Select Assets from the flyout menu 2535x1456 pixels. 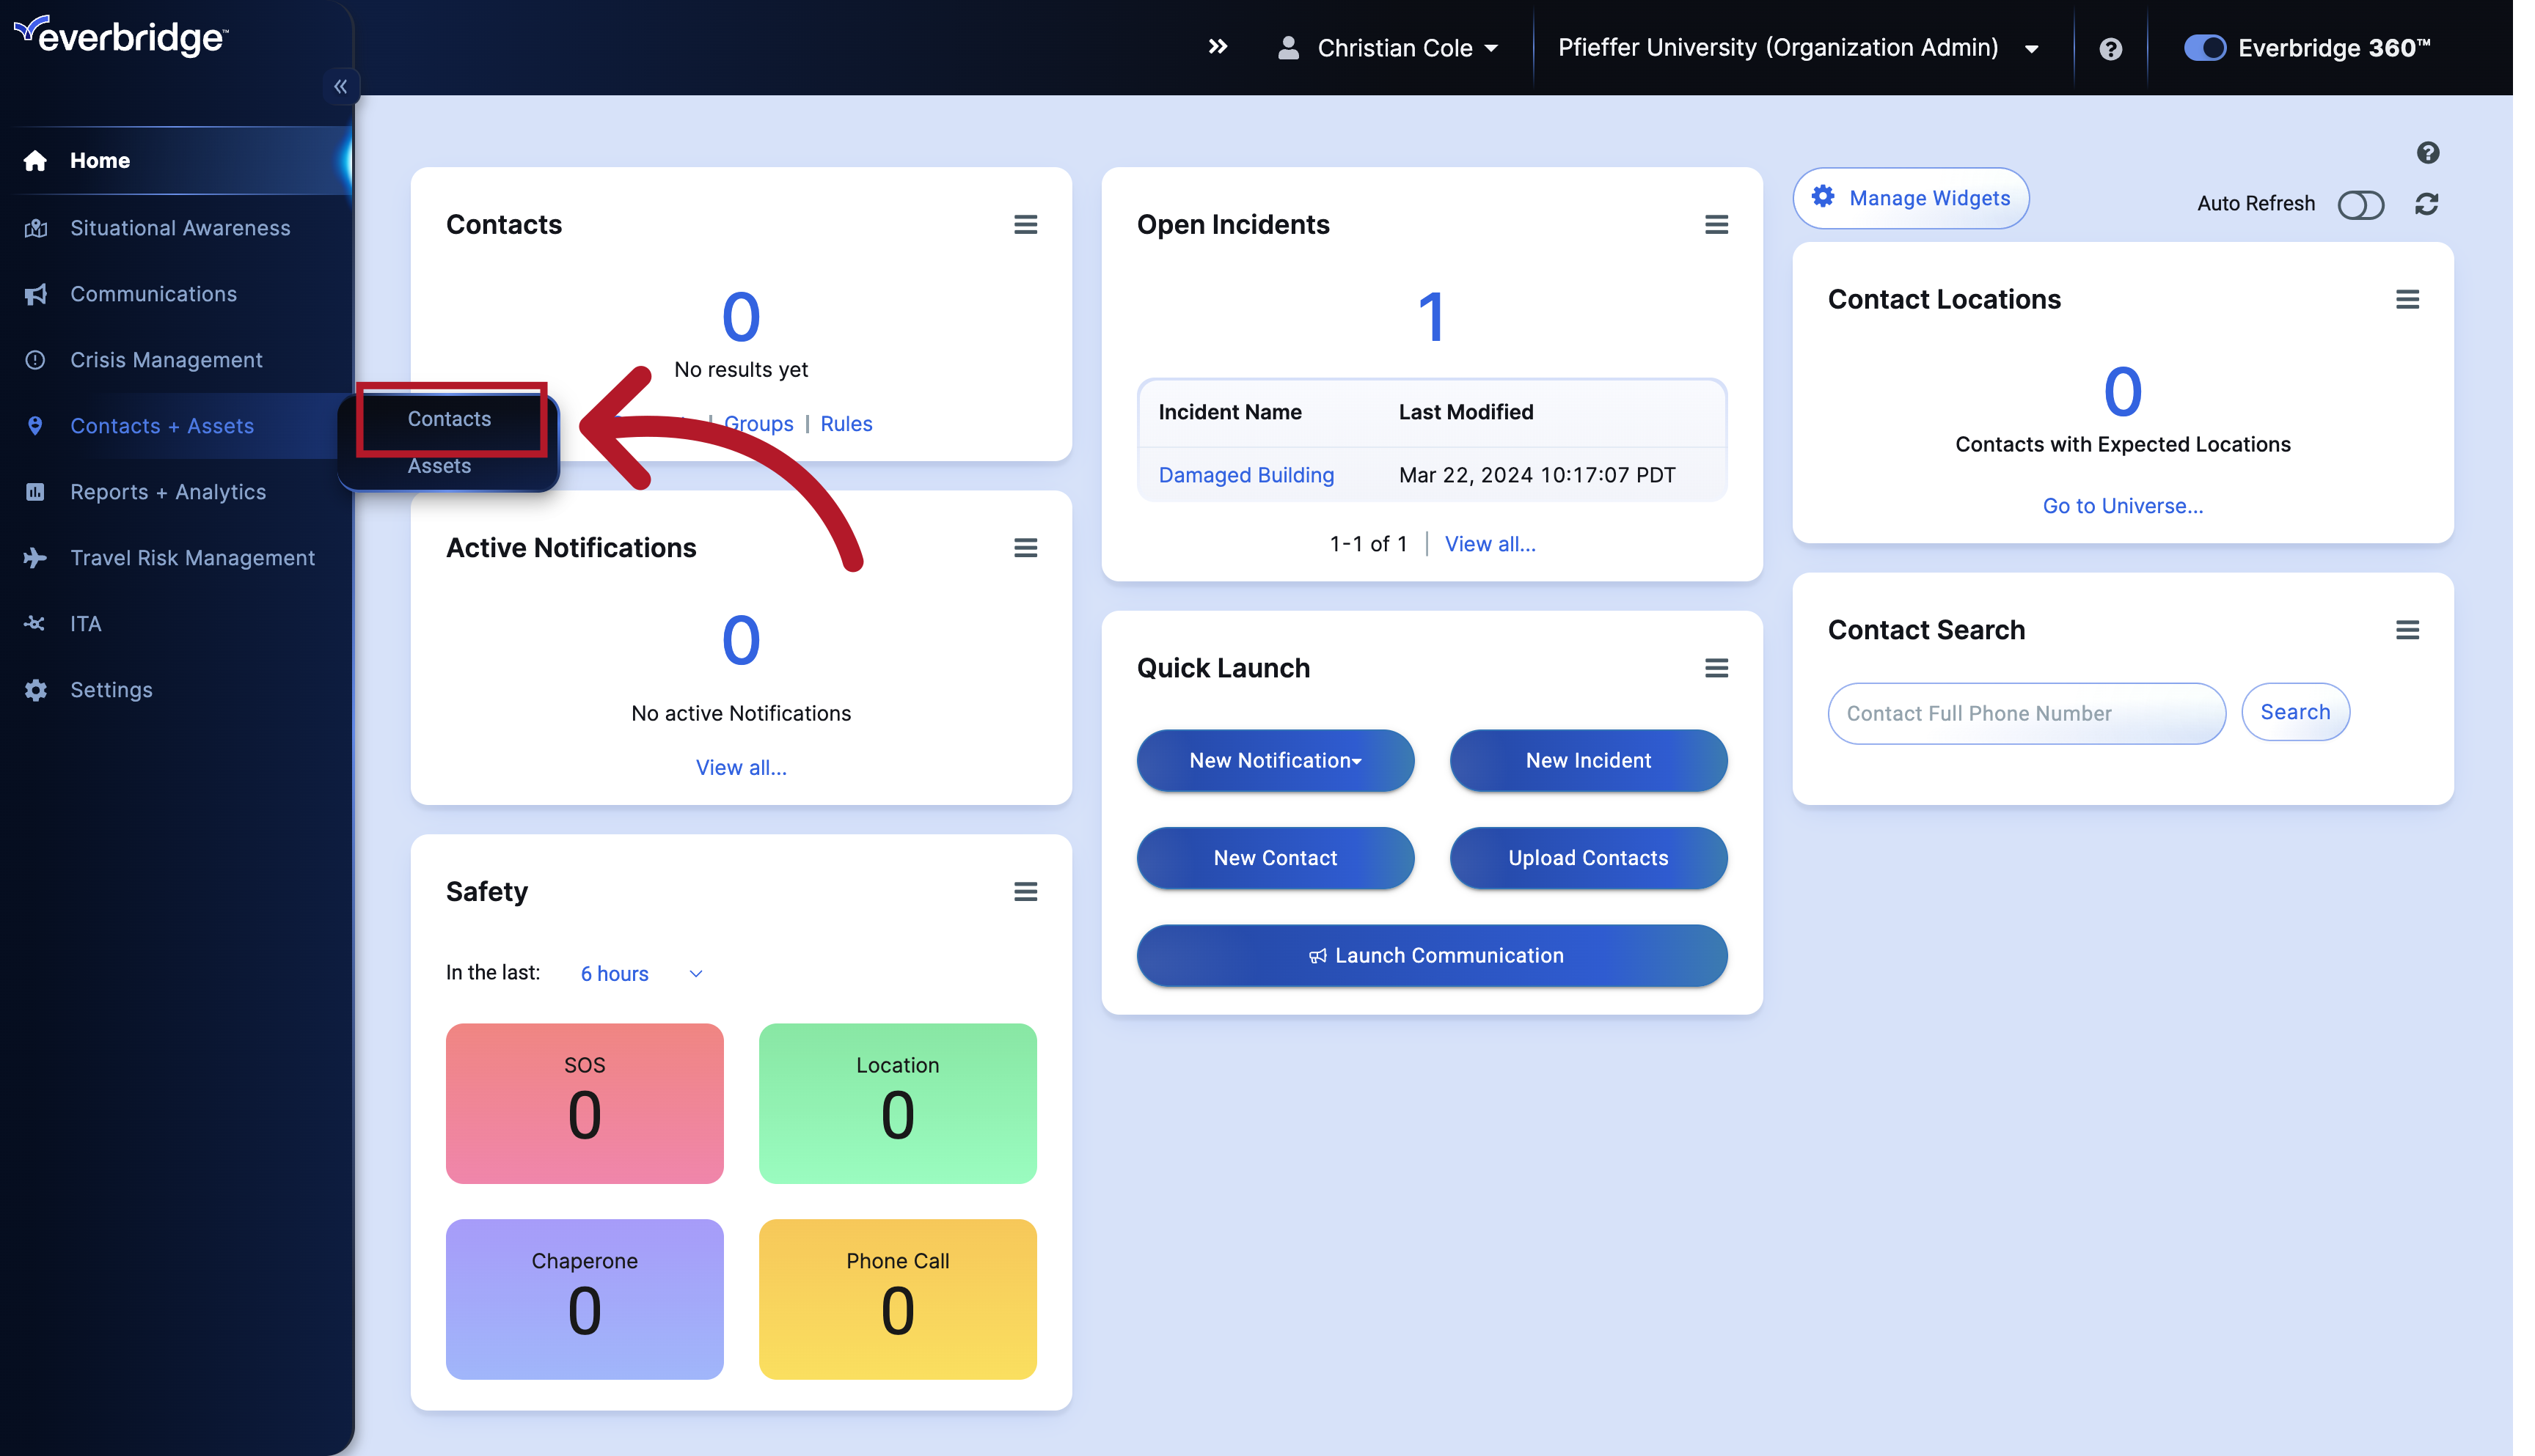(440, 466)
